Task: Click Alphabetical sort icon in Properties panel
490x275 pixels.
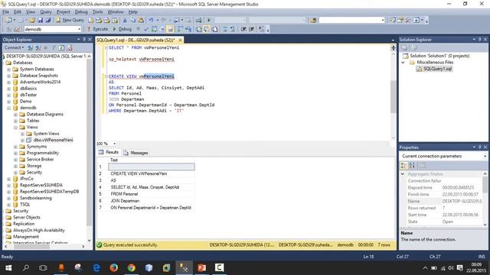Action: [x=412, y=165]
